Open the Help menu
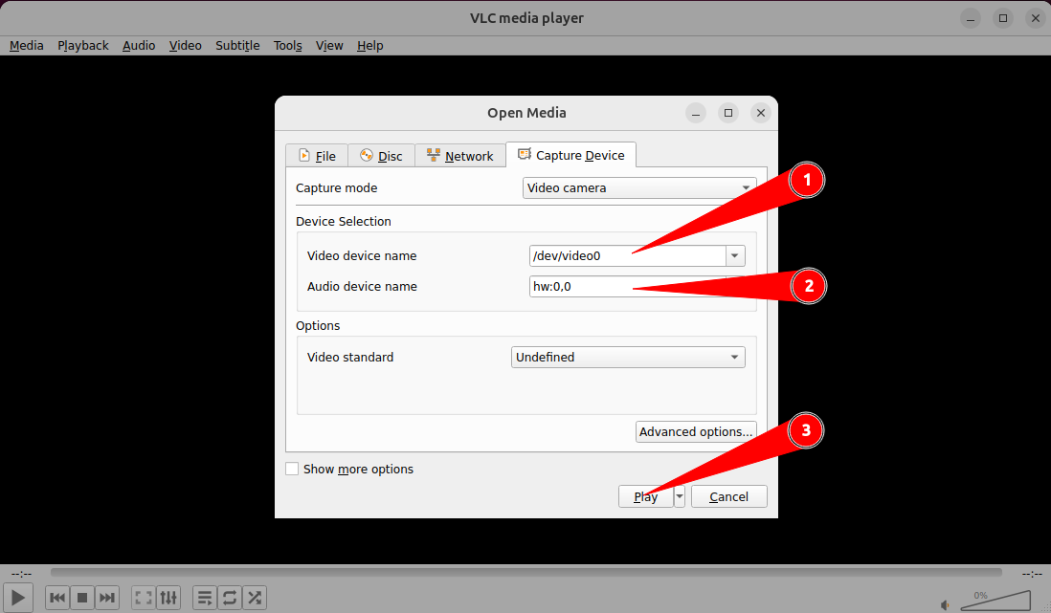 [370, 46]
